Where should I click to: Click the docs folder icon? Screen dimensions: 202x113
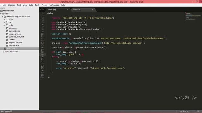(7, 19)
